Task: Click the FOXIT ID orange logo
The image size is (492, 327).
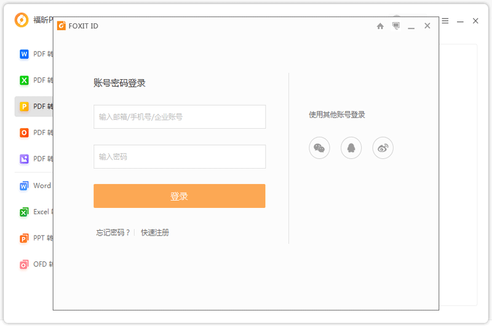Action: (x=61, y=26)
